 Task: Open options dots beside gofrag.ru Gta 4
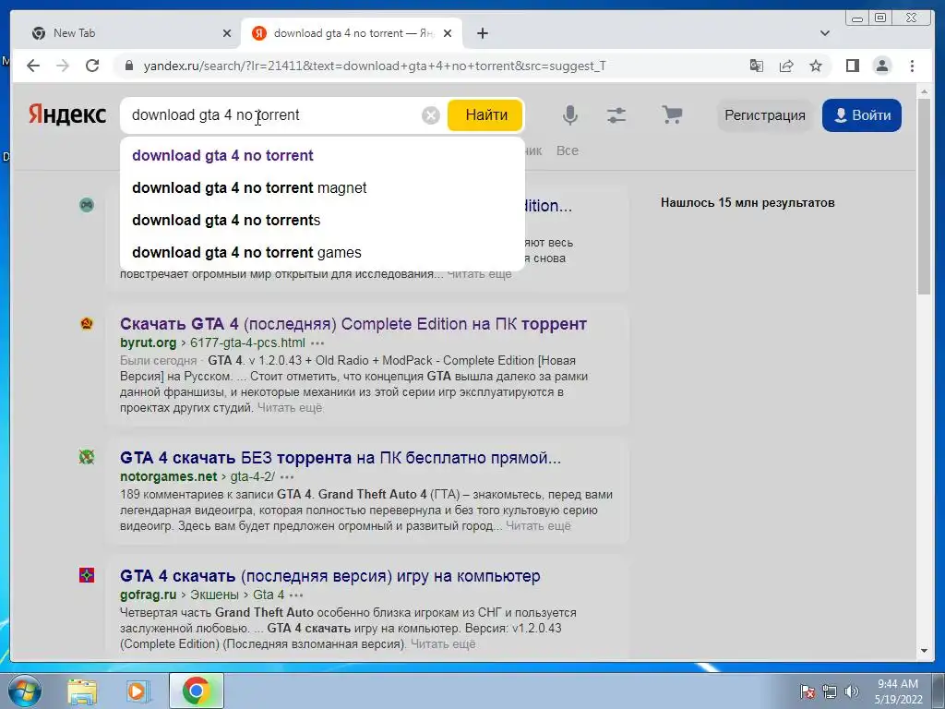pyautogui.click(x=296, y=595)
